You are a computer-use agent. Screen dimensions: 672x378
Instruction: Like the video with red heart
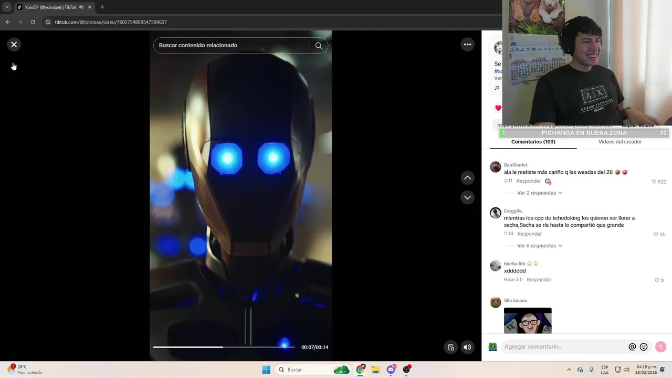[x=498, y=108]
